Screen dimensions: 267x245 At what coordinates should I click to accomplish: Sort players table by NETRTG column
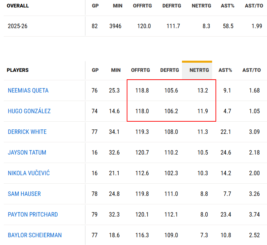(199, 70)
